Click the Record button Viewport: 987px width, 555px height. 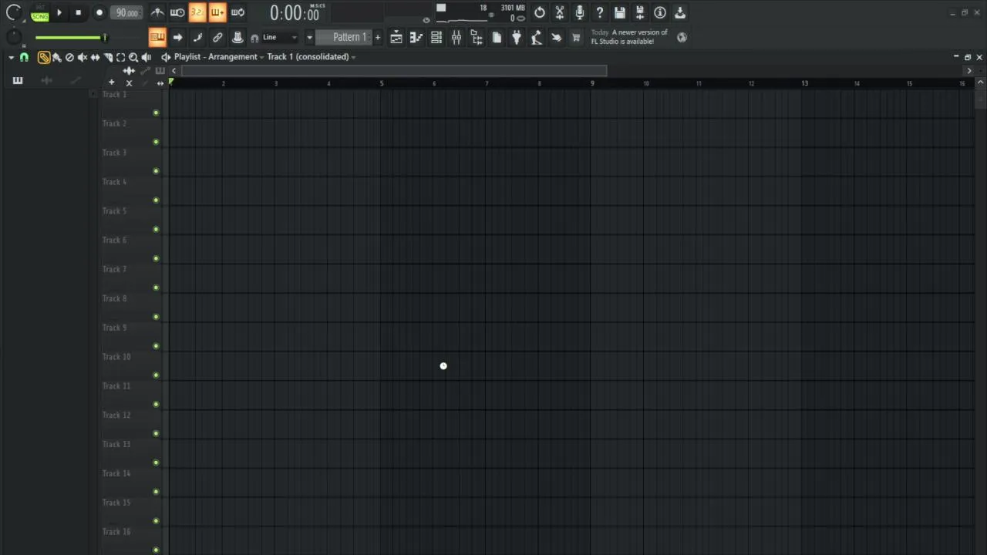tap(99, 13)
